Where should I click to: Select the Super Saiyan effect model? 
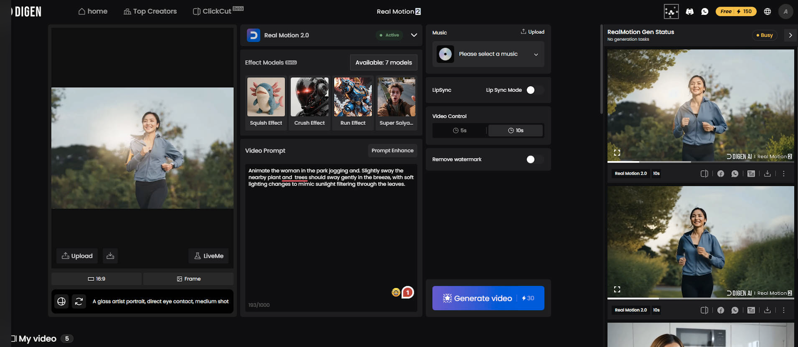(x=397, y=102)
